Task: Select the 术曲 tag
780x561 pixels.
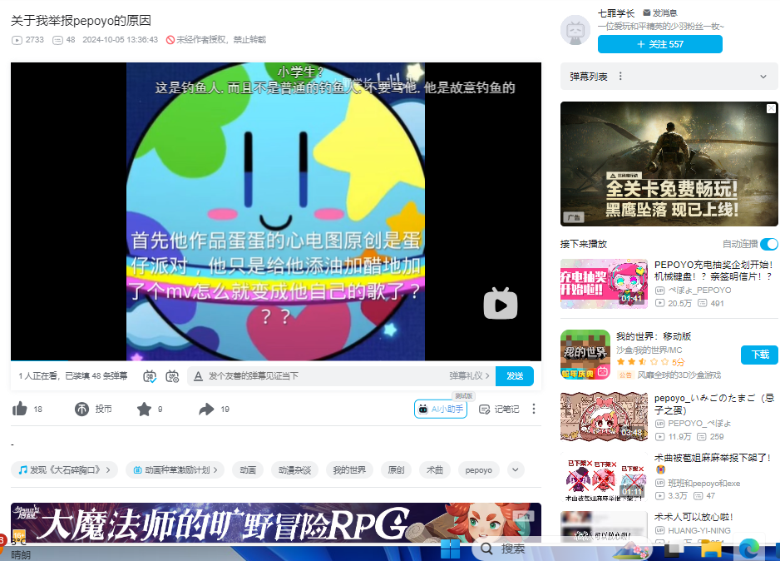Action: pyautogui.click(x=435, y=470)
